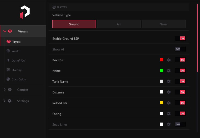Click the Visuals eye icon
Image resolution: width=200 pixels, height=138 pixels.
10,31
